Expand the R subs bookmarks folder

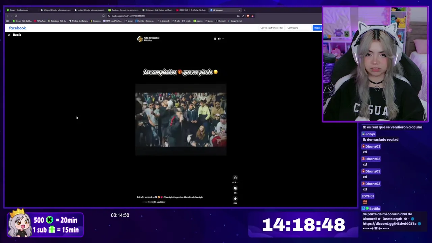[176, 21]
